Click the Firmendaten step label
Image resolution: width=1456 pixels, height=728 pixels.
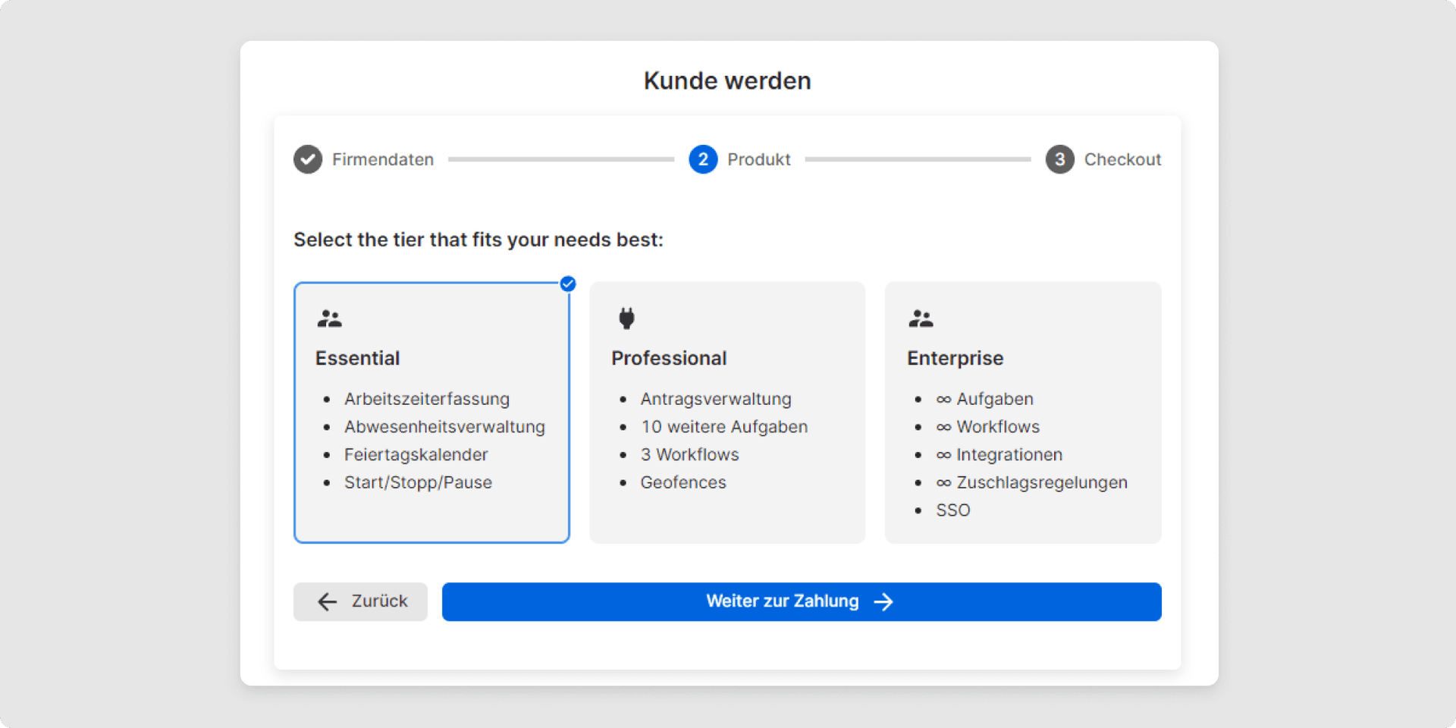[x=382, y=159]
